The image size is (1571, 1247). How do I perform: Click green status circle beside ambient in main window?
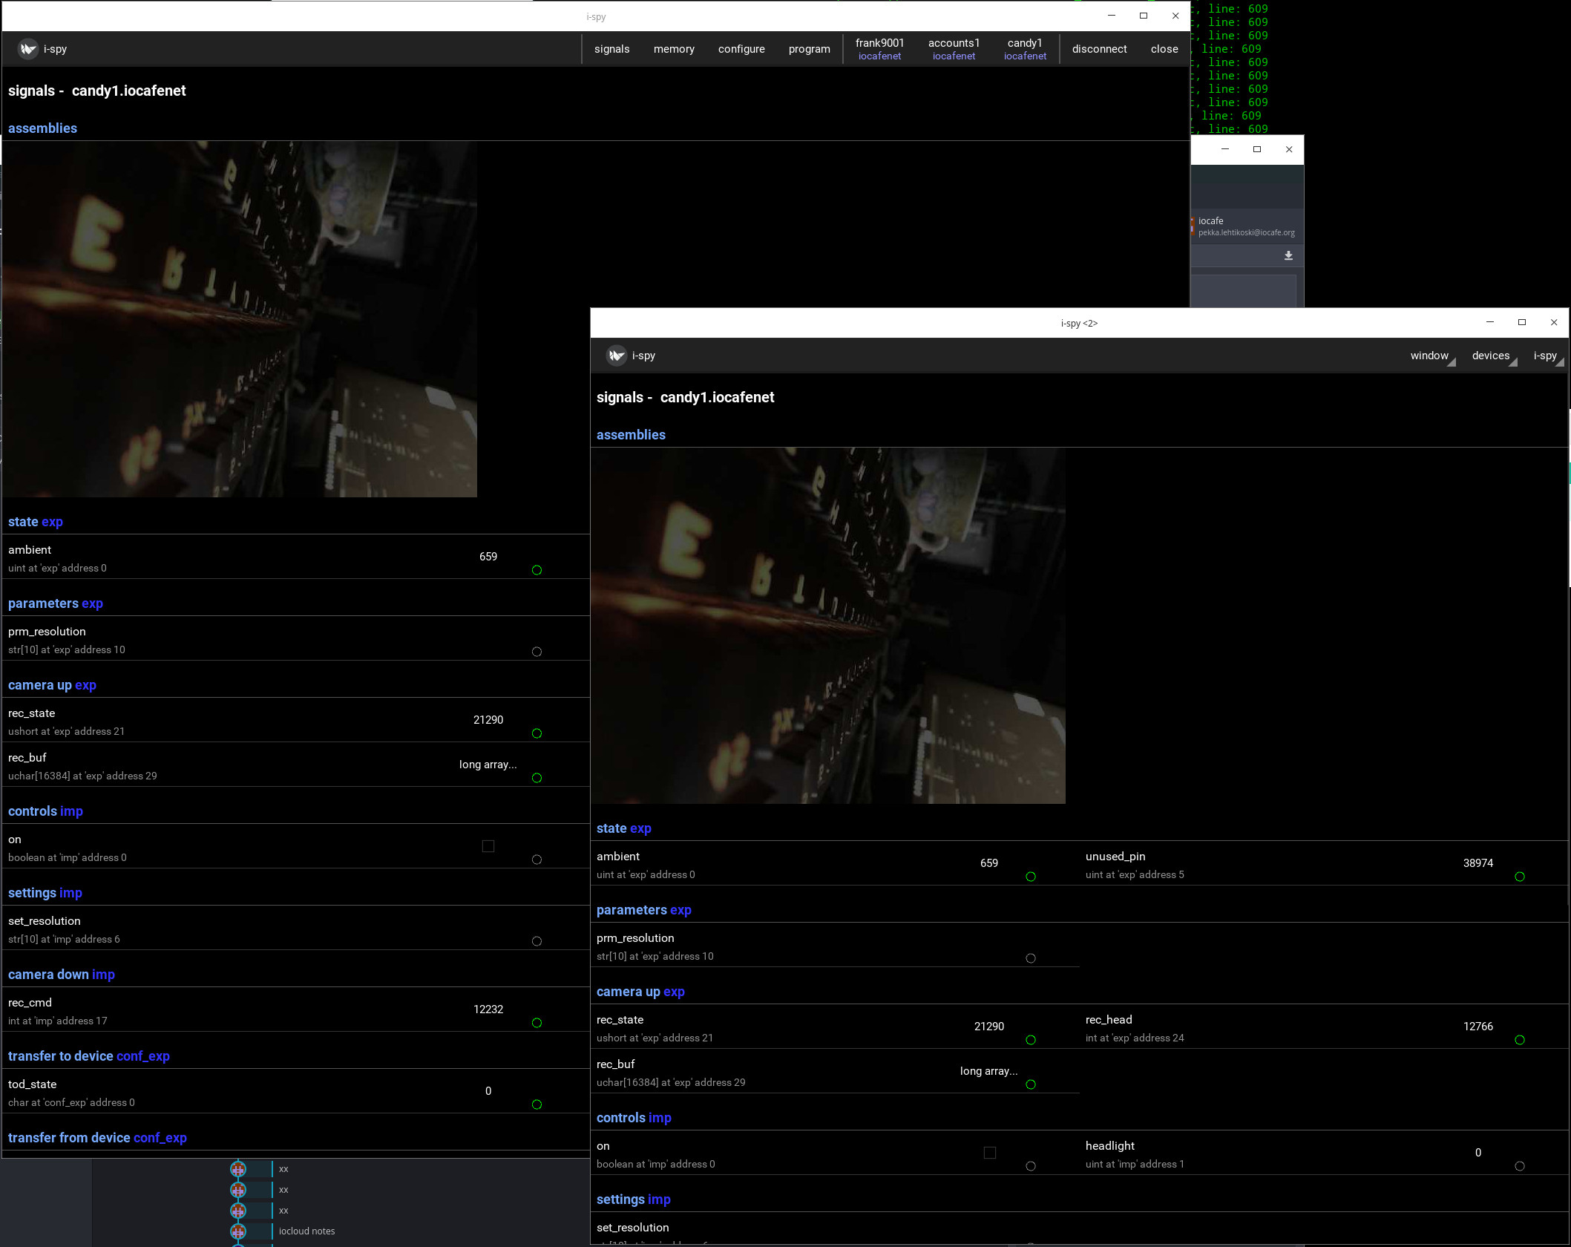click(537, 570)
